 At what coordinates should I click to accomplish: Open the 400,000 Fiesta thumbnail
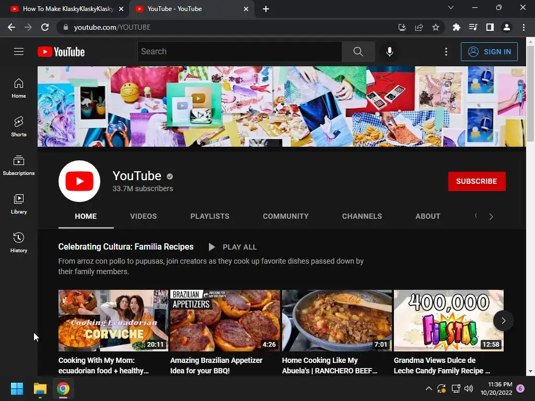click(x=449, y=321)
